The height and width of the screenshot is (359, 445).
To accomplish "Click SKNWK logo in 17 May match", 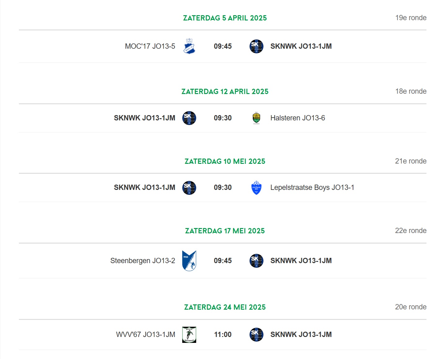I will click(x=256, y=261).
